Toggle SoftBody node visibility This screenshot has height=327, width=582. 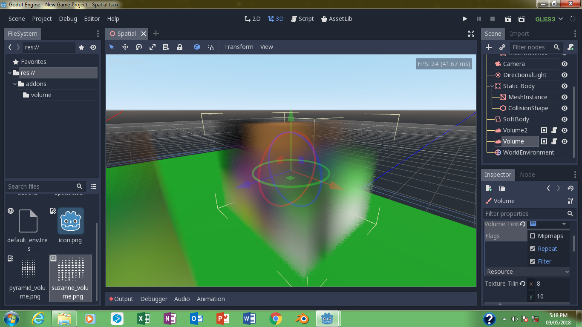pyautogui.click(x=565, y=119)
